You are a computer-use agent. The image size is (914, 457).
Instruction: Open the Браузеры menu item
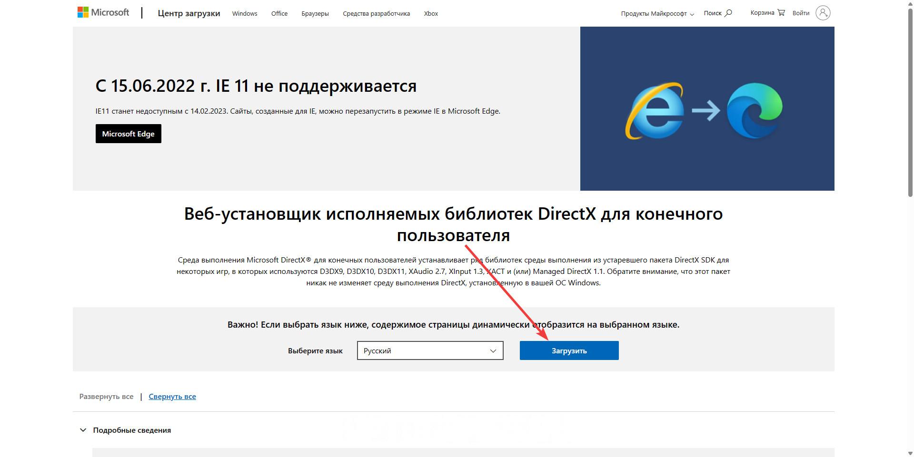[315, 13]
